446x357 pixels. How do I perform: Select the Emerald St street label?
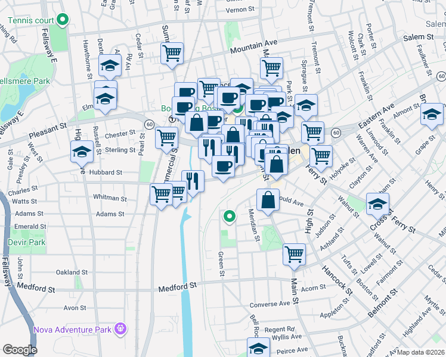(x=30, y=227)
